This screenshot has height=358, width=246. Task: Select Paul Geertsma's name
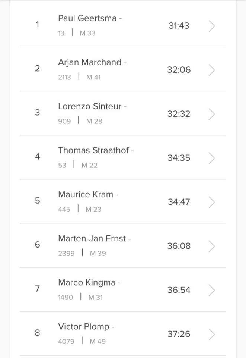[87, 18]
